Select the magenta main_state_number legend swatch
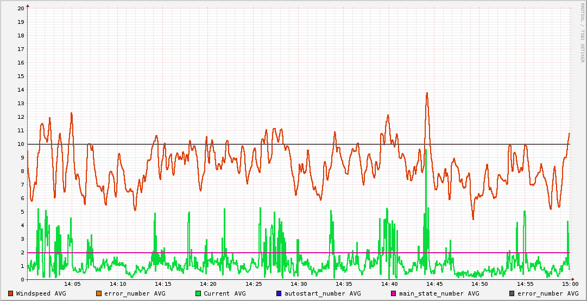This screenshot has width=587, height=301. (394, 293)
